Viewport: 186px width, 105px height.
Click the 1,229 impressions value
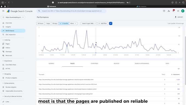tap(178, 80)
